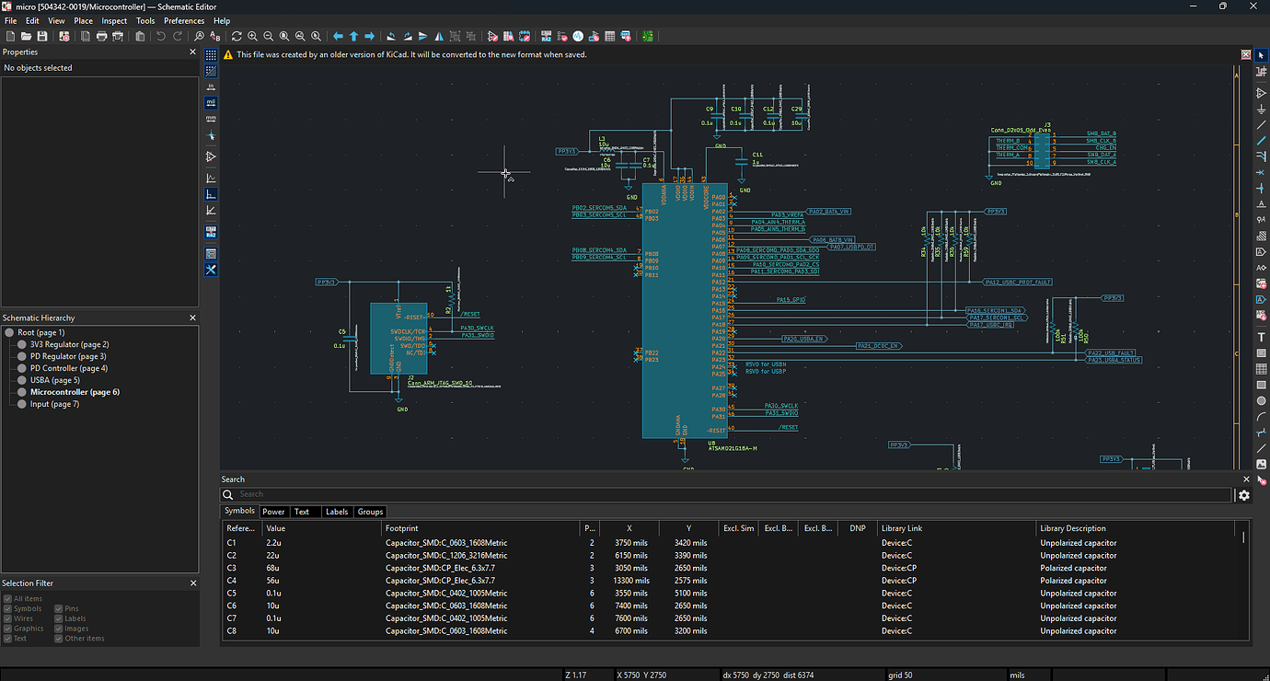Open the Print dialog from the toolbar
This screenshot has height=681, width=1270.
coord(102,36)
